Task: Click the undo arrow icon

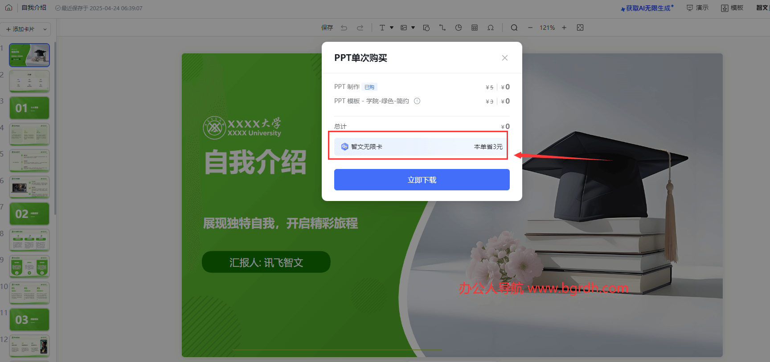Action: click(344, 28)
